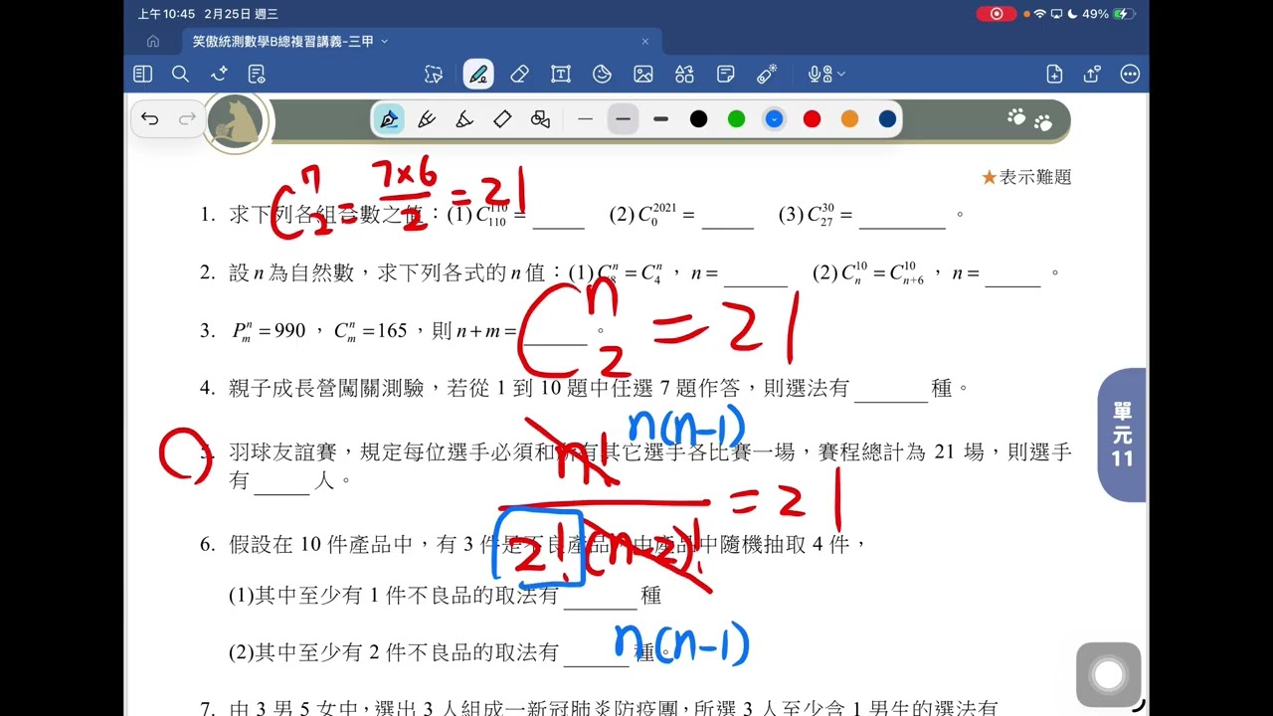Select the Pen tool in top toolbar
The image size is (1273, 716).
pos(478,74)
